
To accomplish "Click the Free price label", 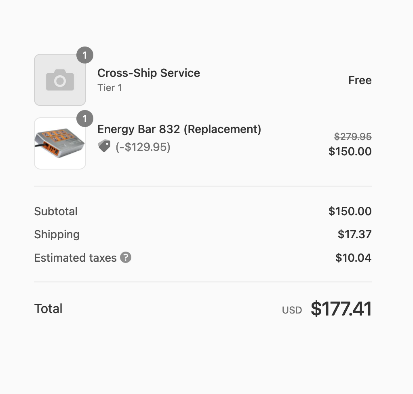I will click(x=360, y=80).
